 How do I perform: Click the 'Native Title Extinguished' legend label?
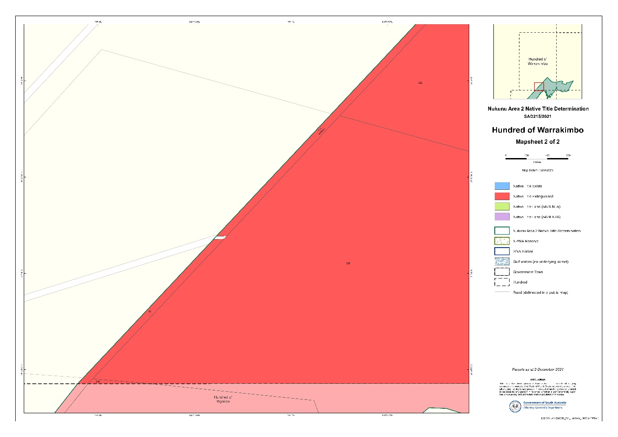click(x=533, y=197)
